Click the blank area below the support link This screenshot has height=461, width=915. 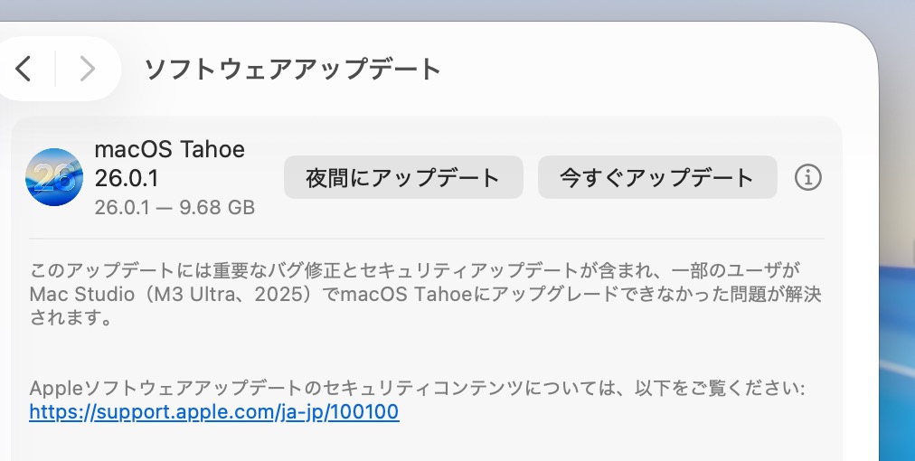pos(427,443)
